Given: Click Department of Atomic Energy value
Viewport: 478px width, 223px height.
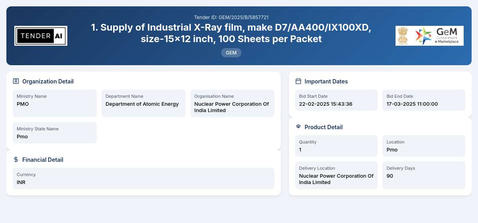Looking at the screenshot, I should tap(142, 104).
